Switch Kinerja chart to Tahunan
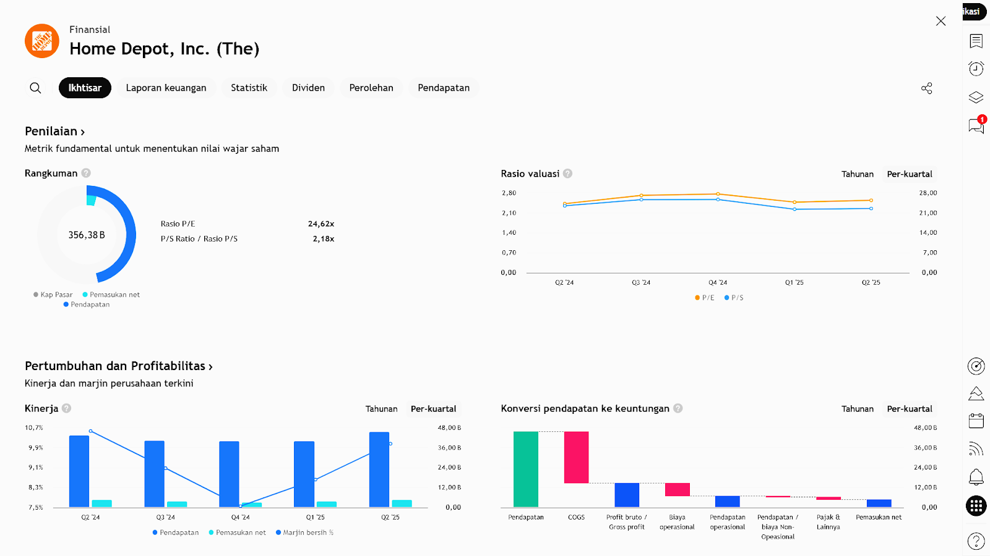The image size is (990, 556). [381, 409]
